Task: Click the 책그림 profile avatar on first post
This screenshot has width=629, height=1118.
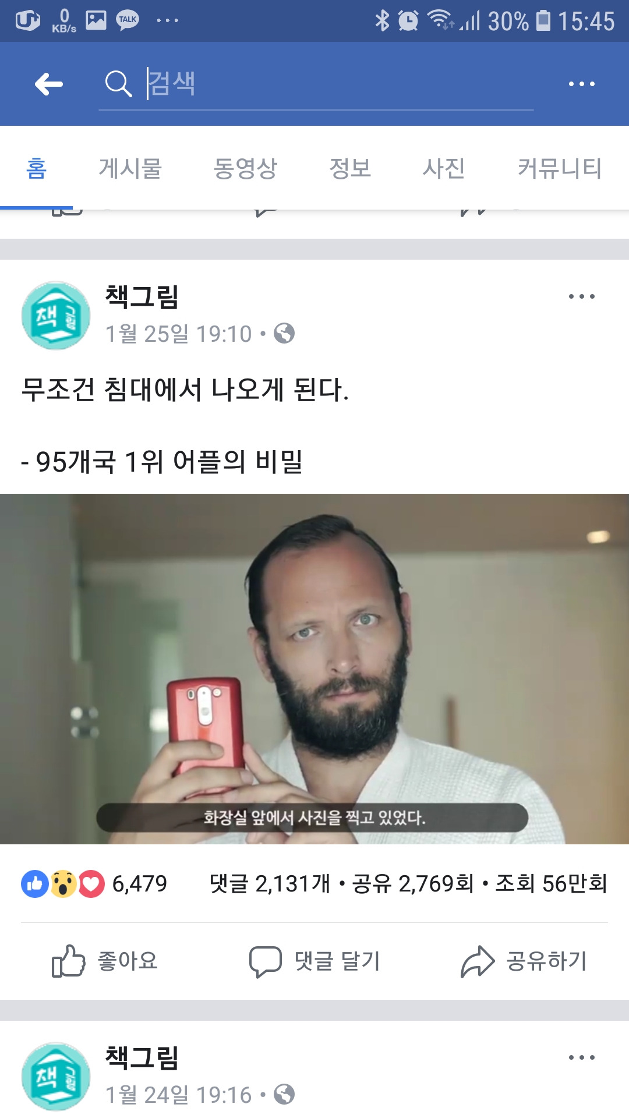Action: 56,316
